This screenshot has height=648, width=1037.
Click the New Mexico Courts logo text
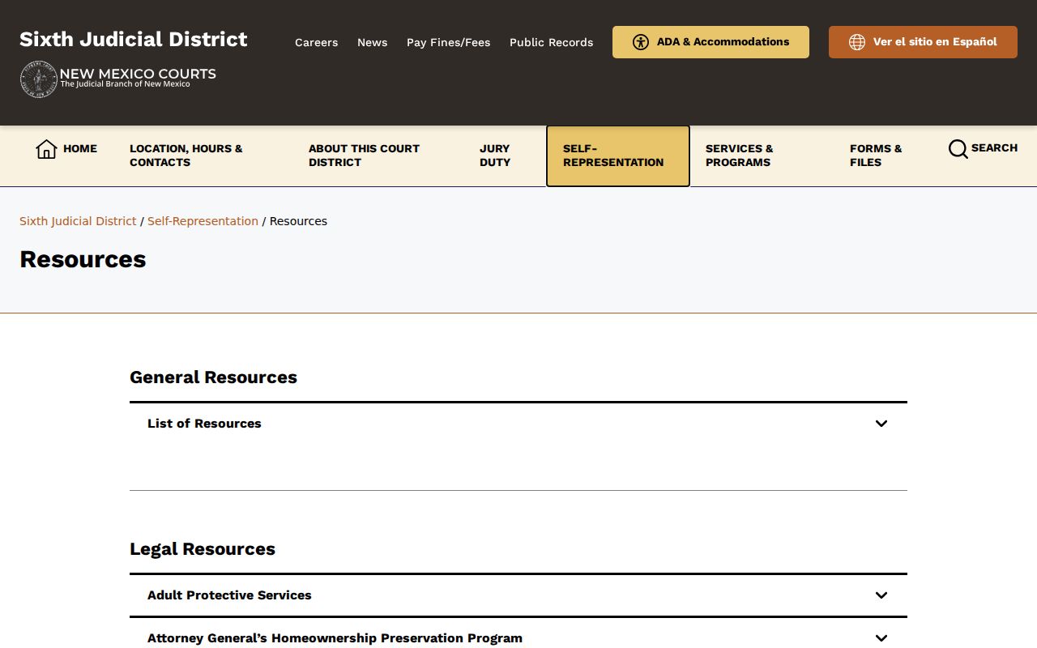138,77
